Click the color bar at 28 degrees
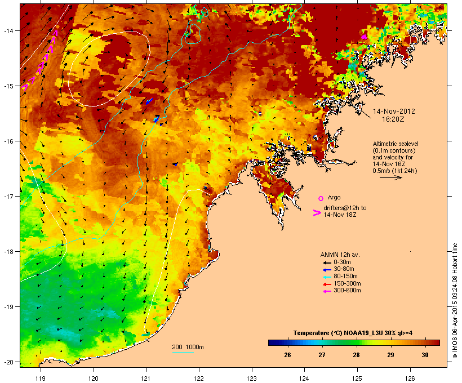The width and height of the screenshot is (462, 383). [356, 342]
